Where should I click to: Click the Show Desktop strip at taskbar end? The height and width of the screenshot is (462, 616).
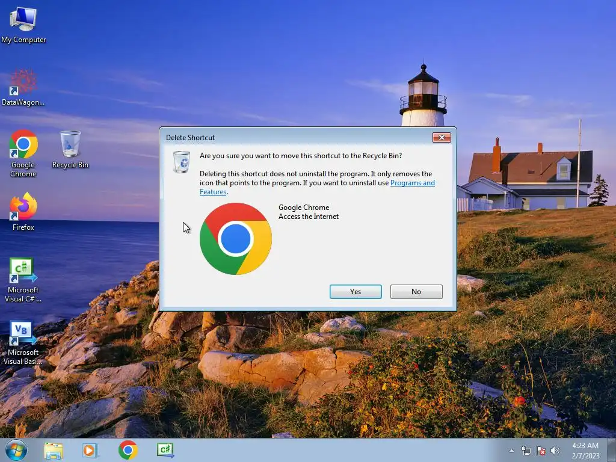click(611, 451)
